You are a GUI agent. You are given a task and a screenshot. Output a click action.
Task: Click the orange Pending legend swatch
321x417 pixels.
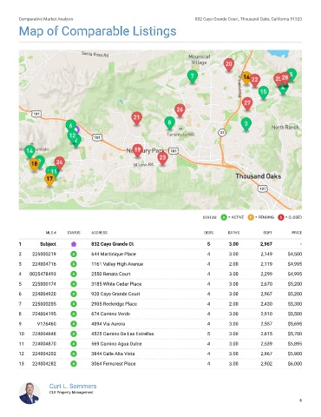(x=251, y=217)
